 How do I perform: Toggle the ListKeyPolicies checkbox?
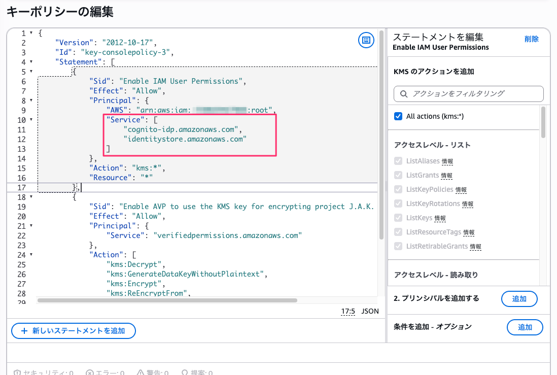(x=398, y=189)
